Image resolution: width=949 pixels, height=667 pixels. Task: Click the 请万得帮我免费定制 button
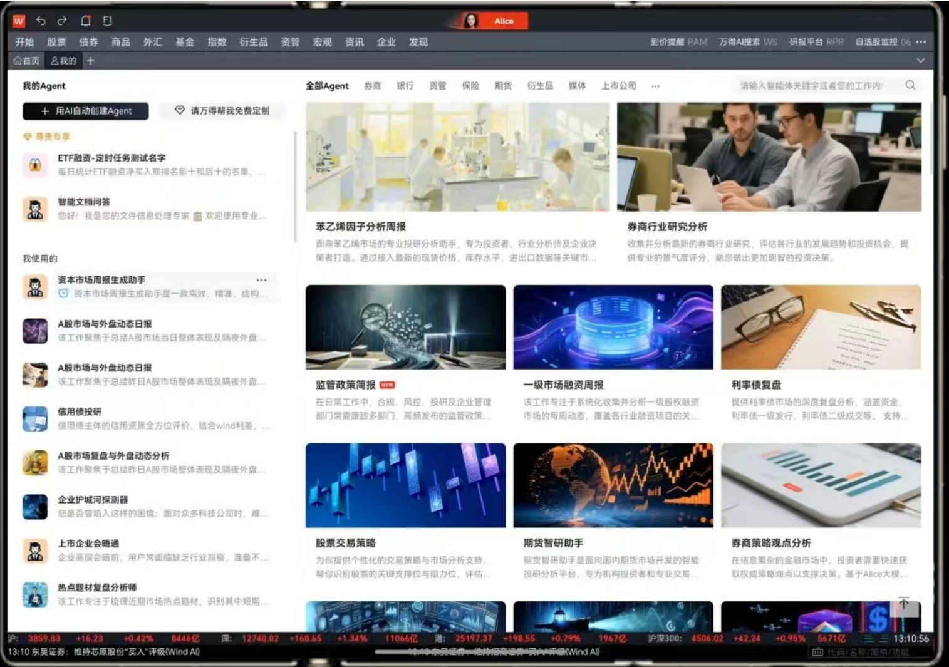point(222,111)
